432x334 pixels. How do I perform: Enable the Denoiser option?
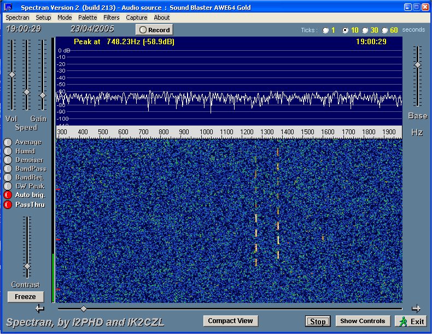click(x=8, y=160)
